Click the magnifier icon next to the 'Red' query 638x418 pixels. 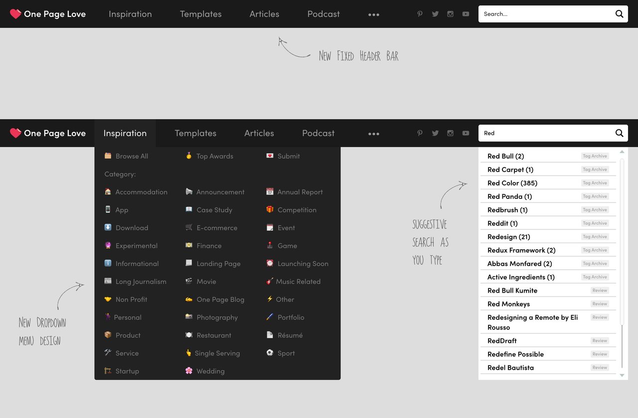(x=620, y=133)
